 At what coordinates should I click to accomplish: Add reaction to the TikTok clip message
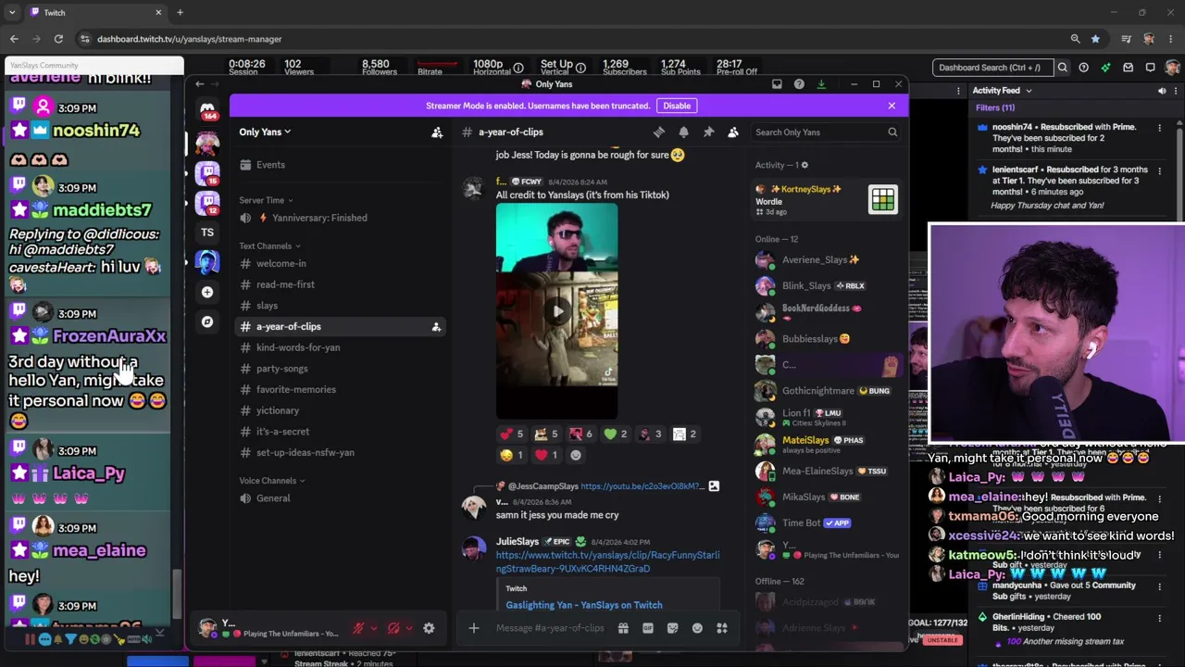(576, 455)
